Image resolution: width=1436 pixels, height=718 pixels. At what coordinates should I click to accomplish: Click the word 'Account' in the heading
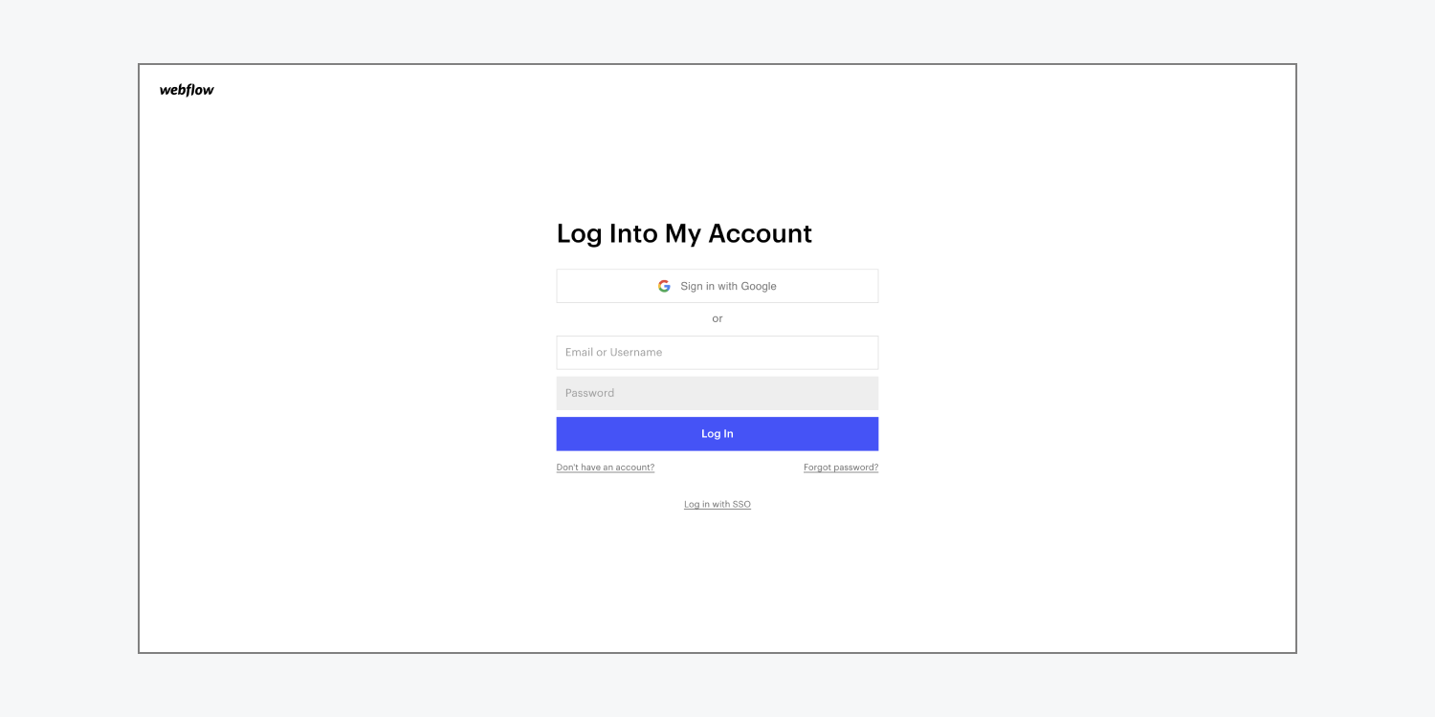pyautogui.click(x=760, y=233)
